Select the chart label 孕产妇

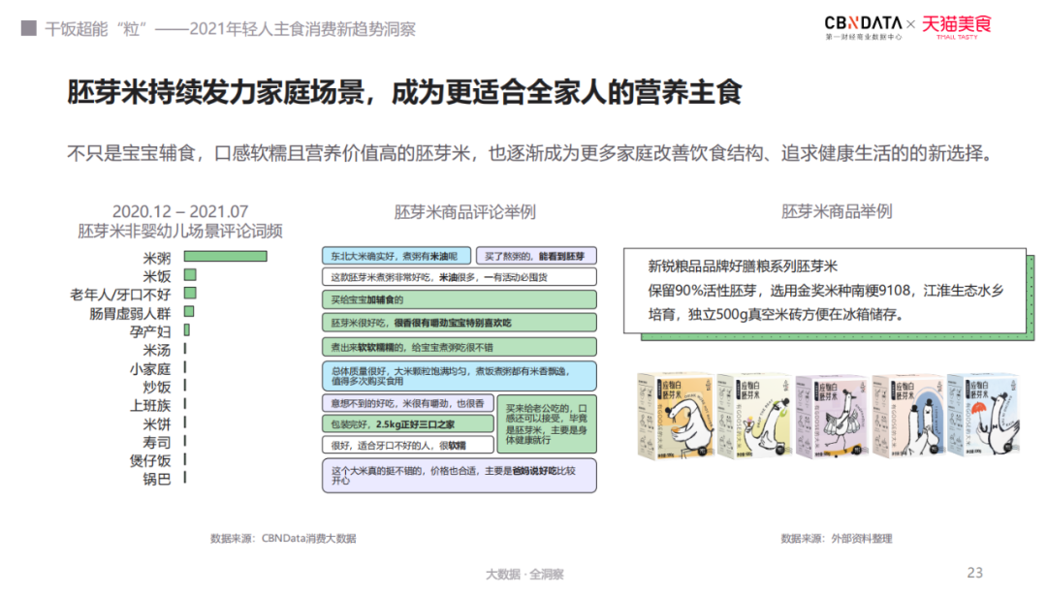click(150, 331)
